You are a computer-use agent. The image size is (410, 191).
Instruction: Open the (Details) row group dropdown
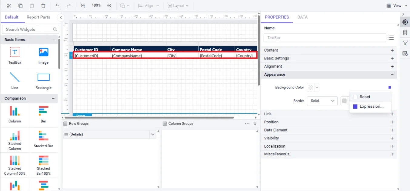tap(153, 135)
